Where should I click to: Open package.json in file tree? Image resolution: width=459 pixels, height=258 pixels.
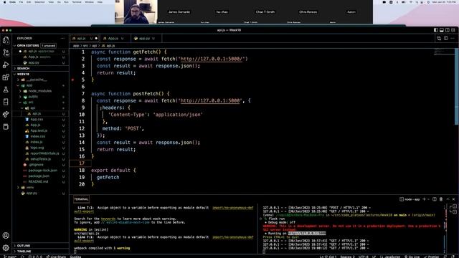tap(39, 176)
